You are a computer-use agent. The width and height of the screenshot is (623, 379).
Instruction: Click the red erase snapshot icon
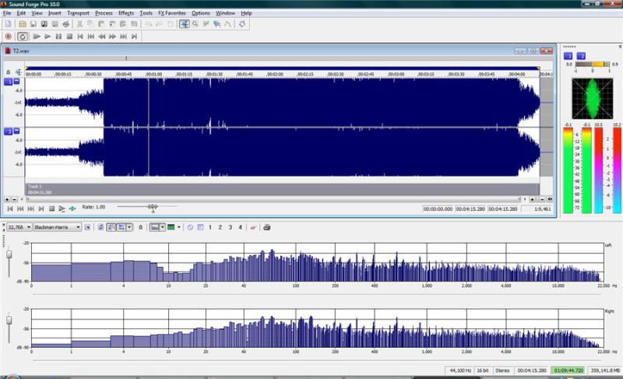(x=252, y=227)
